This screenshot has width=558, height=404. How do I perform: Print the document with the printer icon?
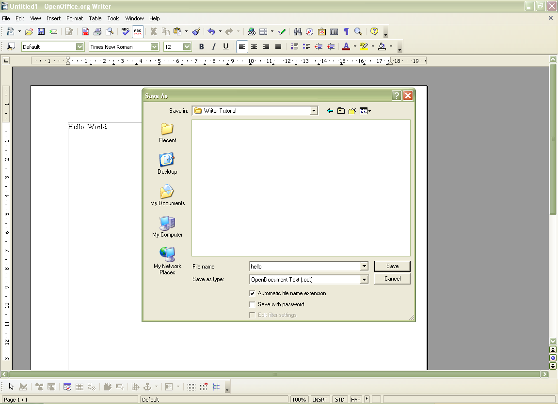[97, 31]
